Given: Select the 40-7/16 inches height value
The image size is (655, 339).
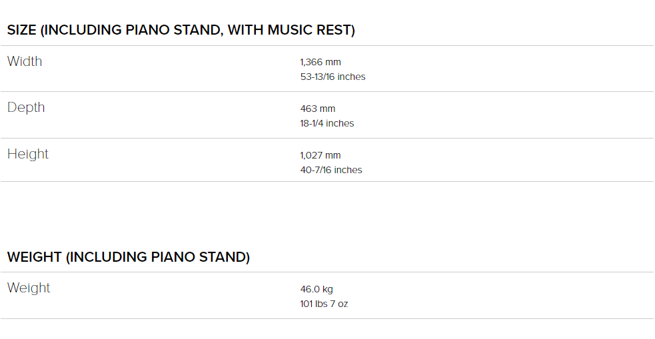Looking at the screenshot, I should pos(331,170).
